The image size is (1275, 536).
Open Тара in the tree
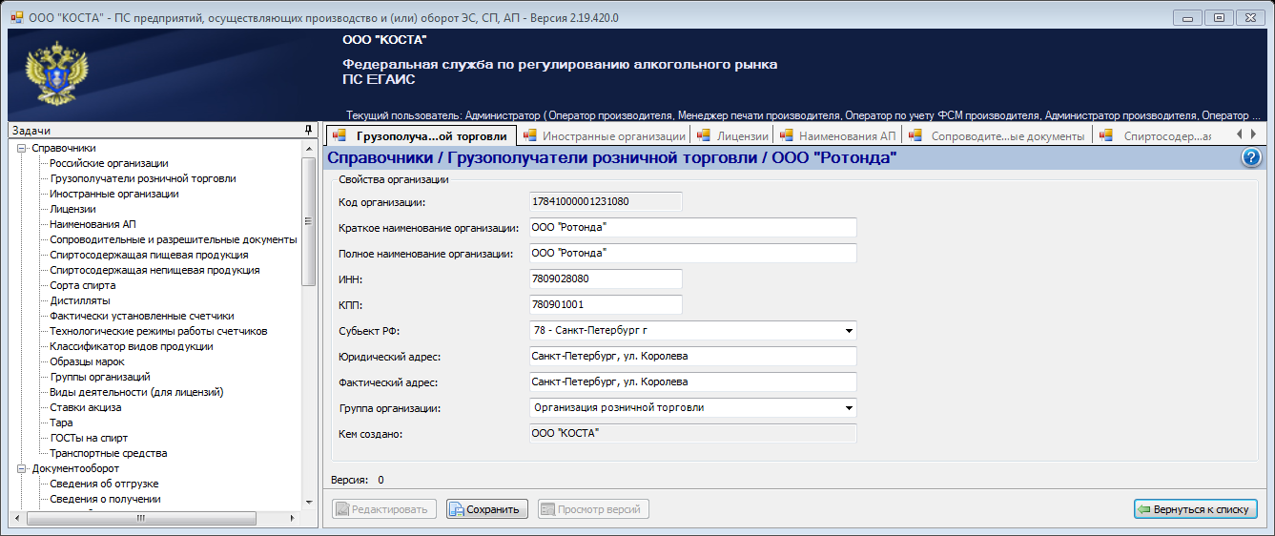point(61,423)
